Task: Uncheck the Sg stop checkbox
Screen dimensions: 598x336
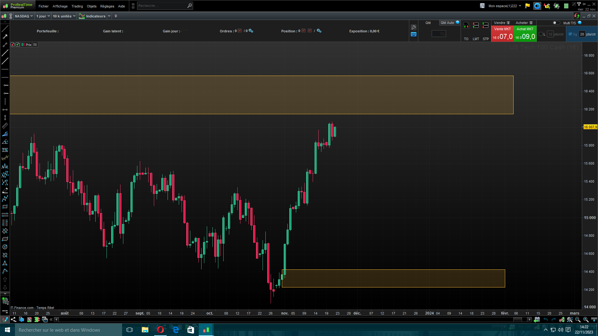Action: click(570, 34)
